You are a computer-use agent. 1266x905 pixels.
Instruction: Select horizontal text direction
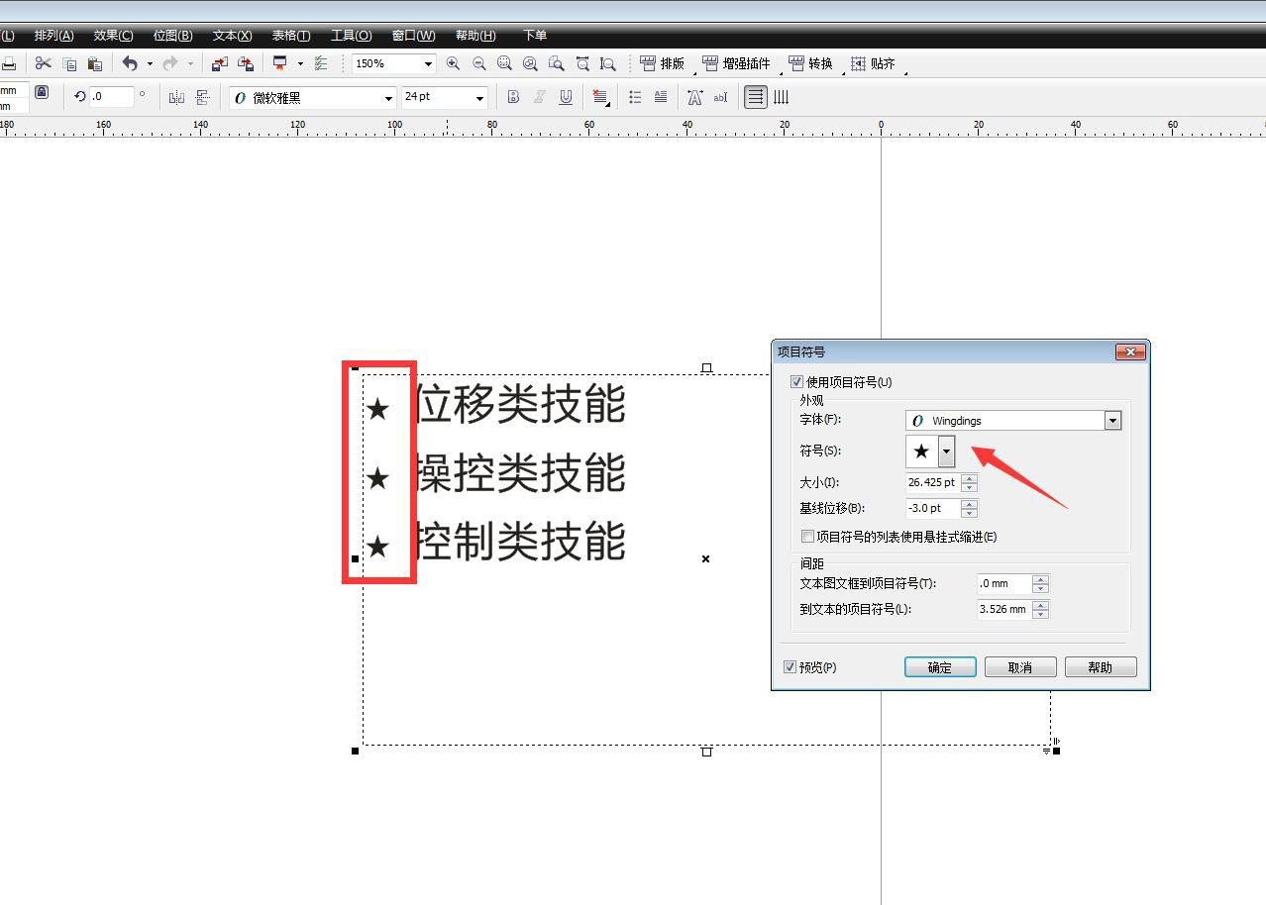(x=756, y=97)
